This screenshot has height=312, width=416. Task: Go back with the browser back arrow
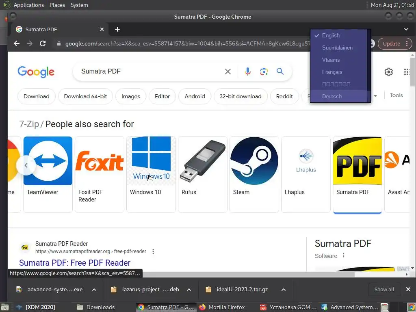click(x=17, y=43)
